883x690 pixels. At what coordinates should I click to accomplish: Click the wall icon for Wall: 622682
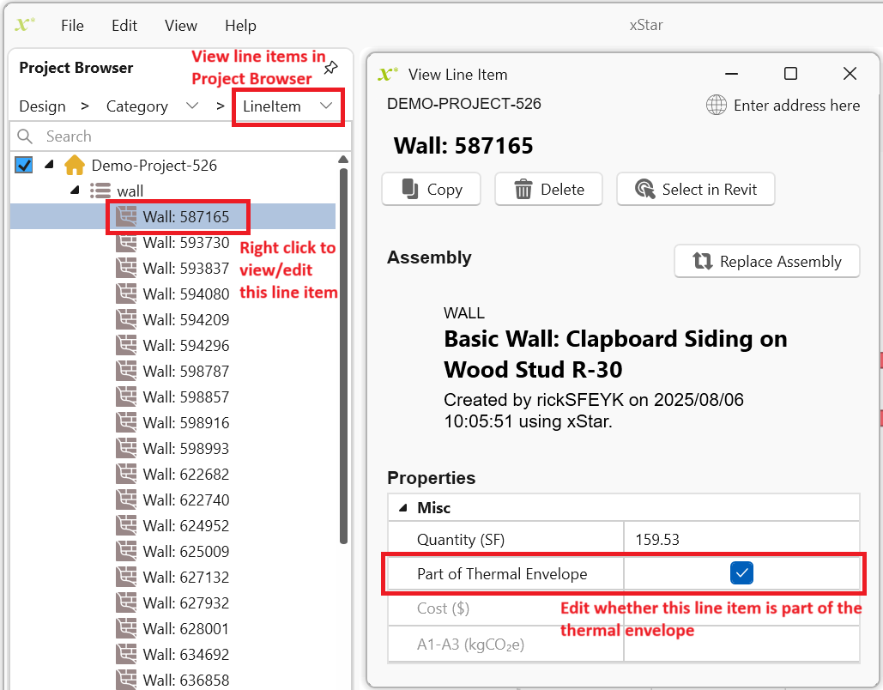(x=127, y=475)
